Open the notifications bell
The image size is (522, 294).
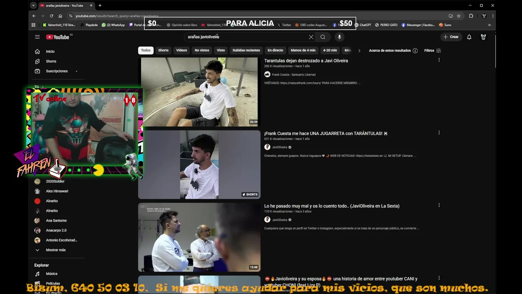[469, 37]
